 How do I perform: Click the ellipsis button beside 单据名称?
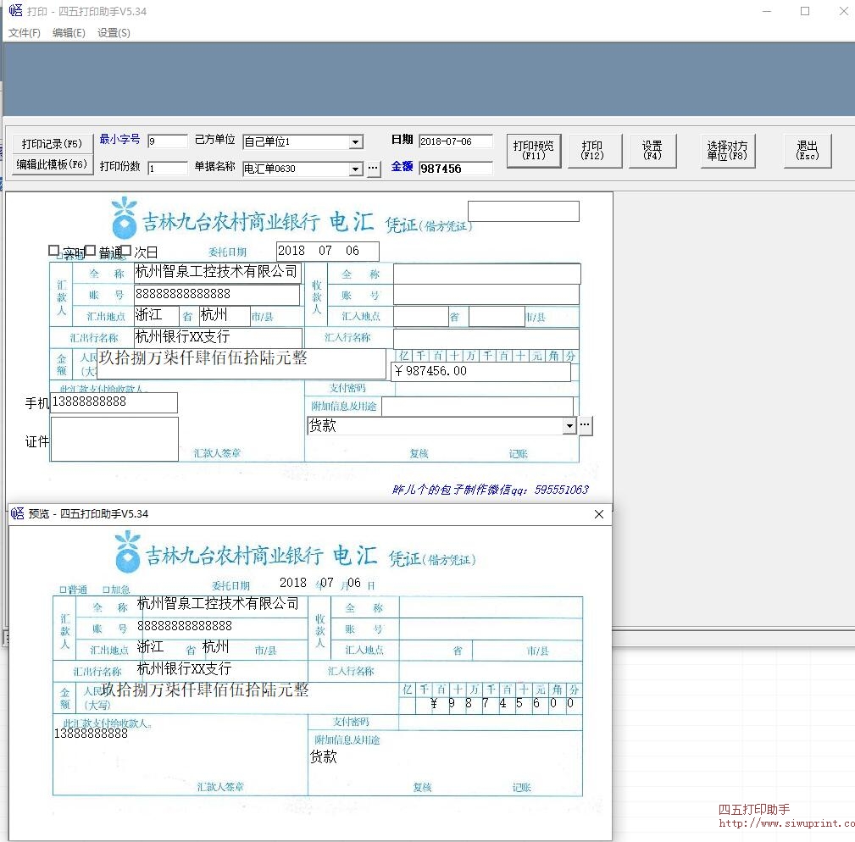point(374,169)
